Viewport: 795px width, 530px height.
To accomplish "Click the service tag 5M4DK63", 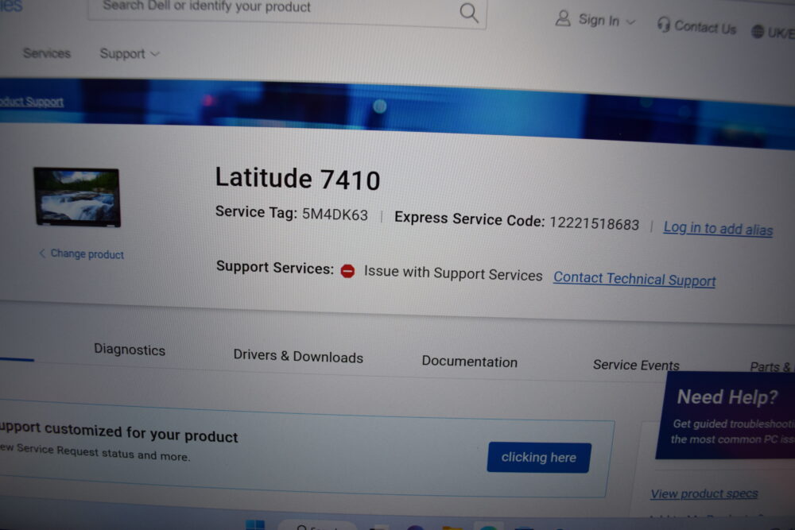I will pyautogui.click(x=335, y=215).
